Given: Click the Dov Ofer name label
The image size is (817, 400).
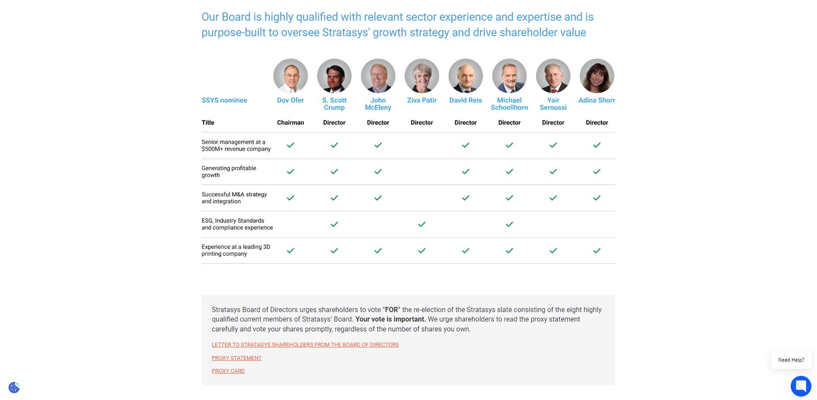Looking at the screenshot, I should coord(290,100).
